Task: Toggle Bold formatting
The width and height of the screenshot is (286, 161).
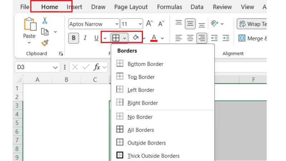Action: (74, 38)
